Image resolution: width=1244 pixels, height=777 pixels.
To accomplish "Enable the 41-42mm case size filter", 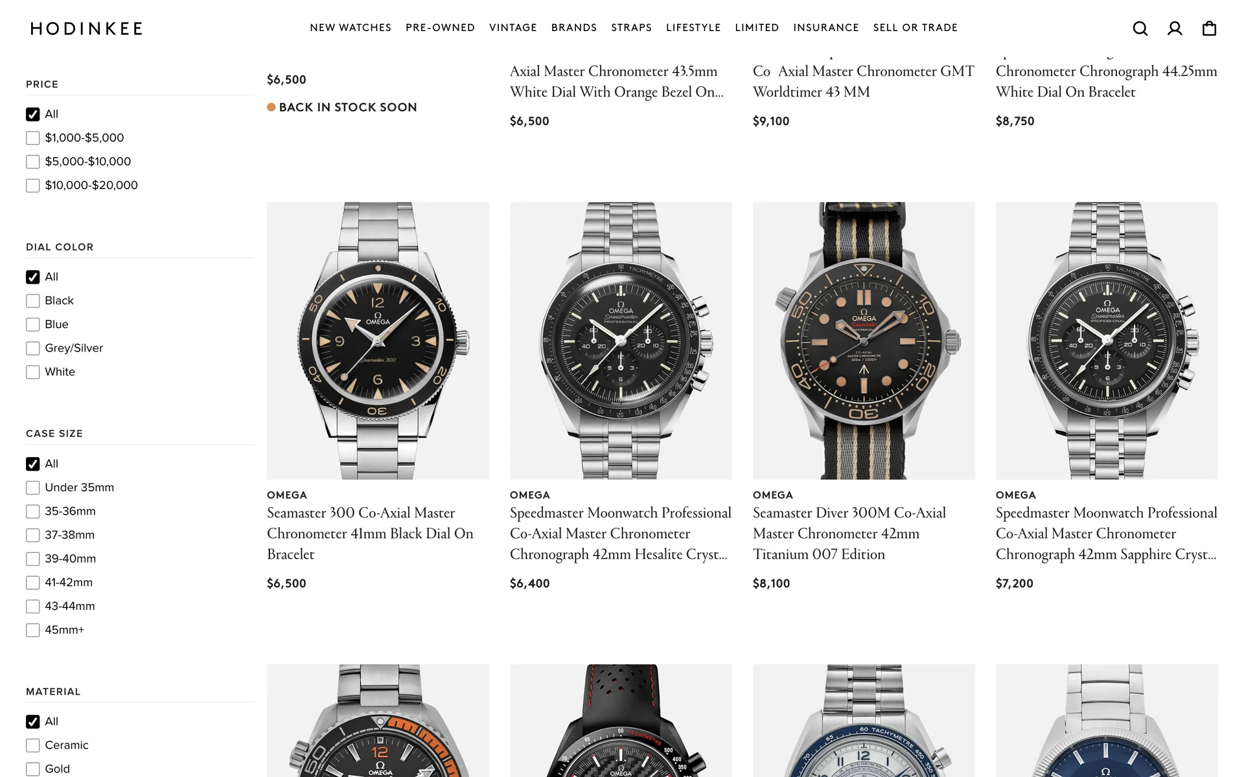I will pyautogui.click(x=33, y=583).
